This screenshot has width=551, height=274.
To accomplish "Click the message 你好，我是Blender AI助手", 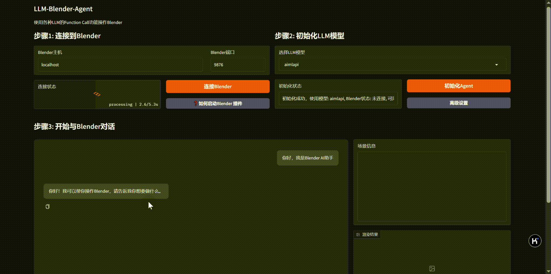I will [308, 158].
